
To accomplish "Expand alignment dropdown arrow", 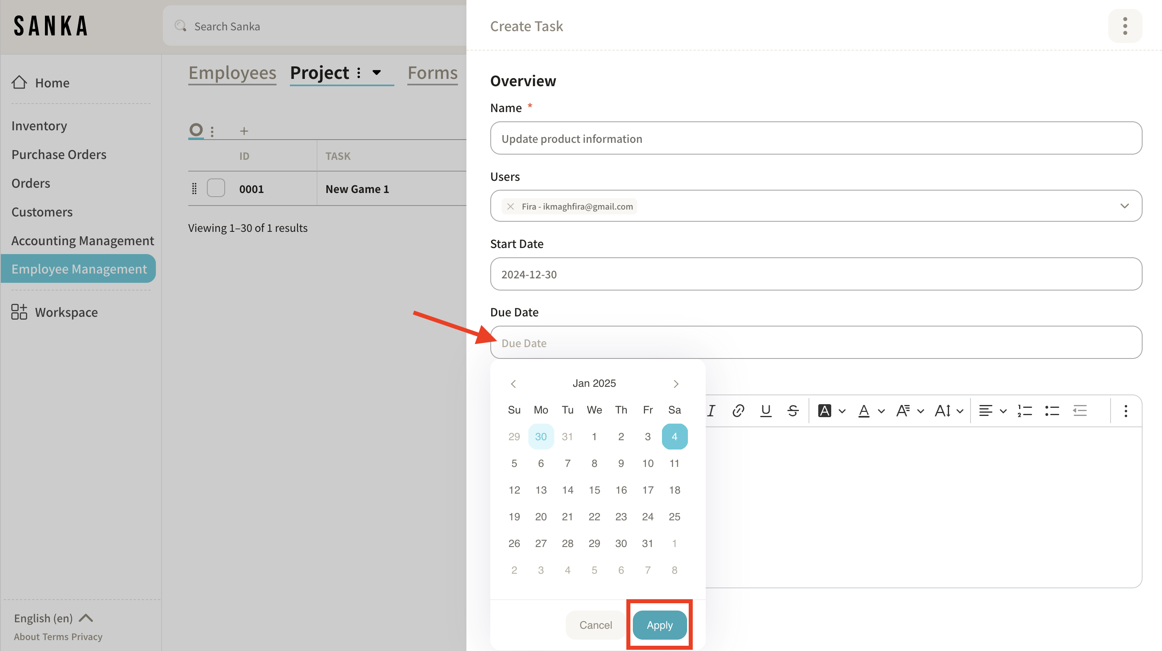I will click(x=1003, y=411).
